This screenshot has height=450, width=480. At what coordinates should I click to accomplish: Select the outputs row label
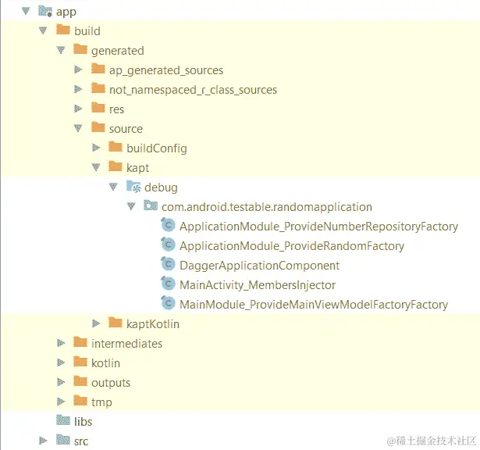(111, 383)
